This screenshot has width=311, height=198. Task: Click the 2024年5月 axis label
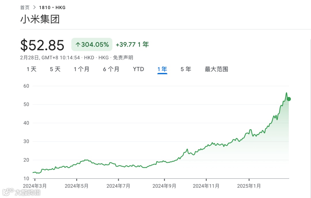tap(77, 186)
